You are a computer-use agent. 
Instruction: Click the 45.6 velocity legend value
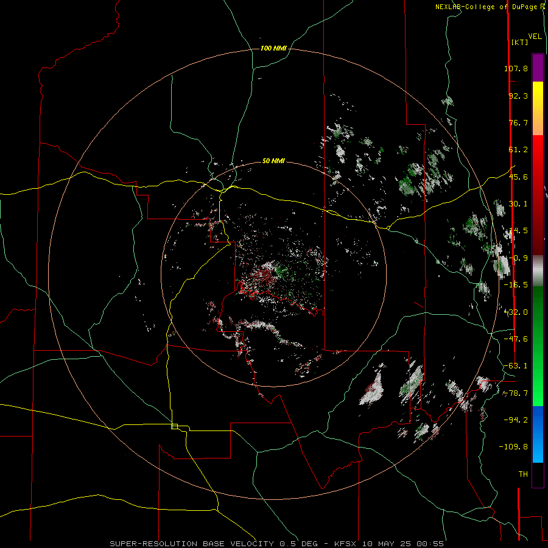pyautogui.click(x=518, y=177)
